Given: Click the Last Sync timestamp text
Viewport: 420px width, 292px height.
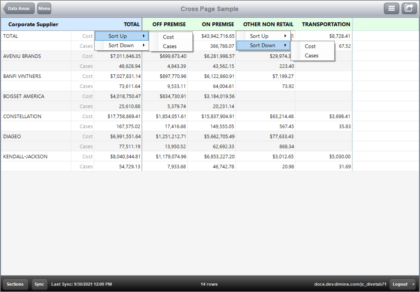Looking at the screenshot, I should coord(82,284).
